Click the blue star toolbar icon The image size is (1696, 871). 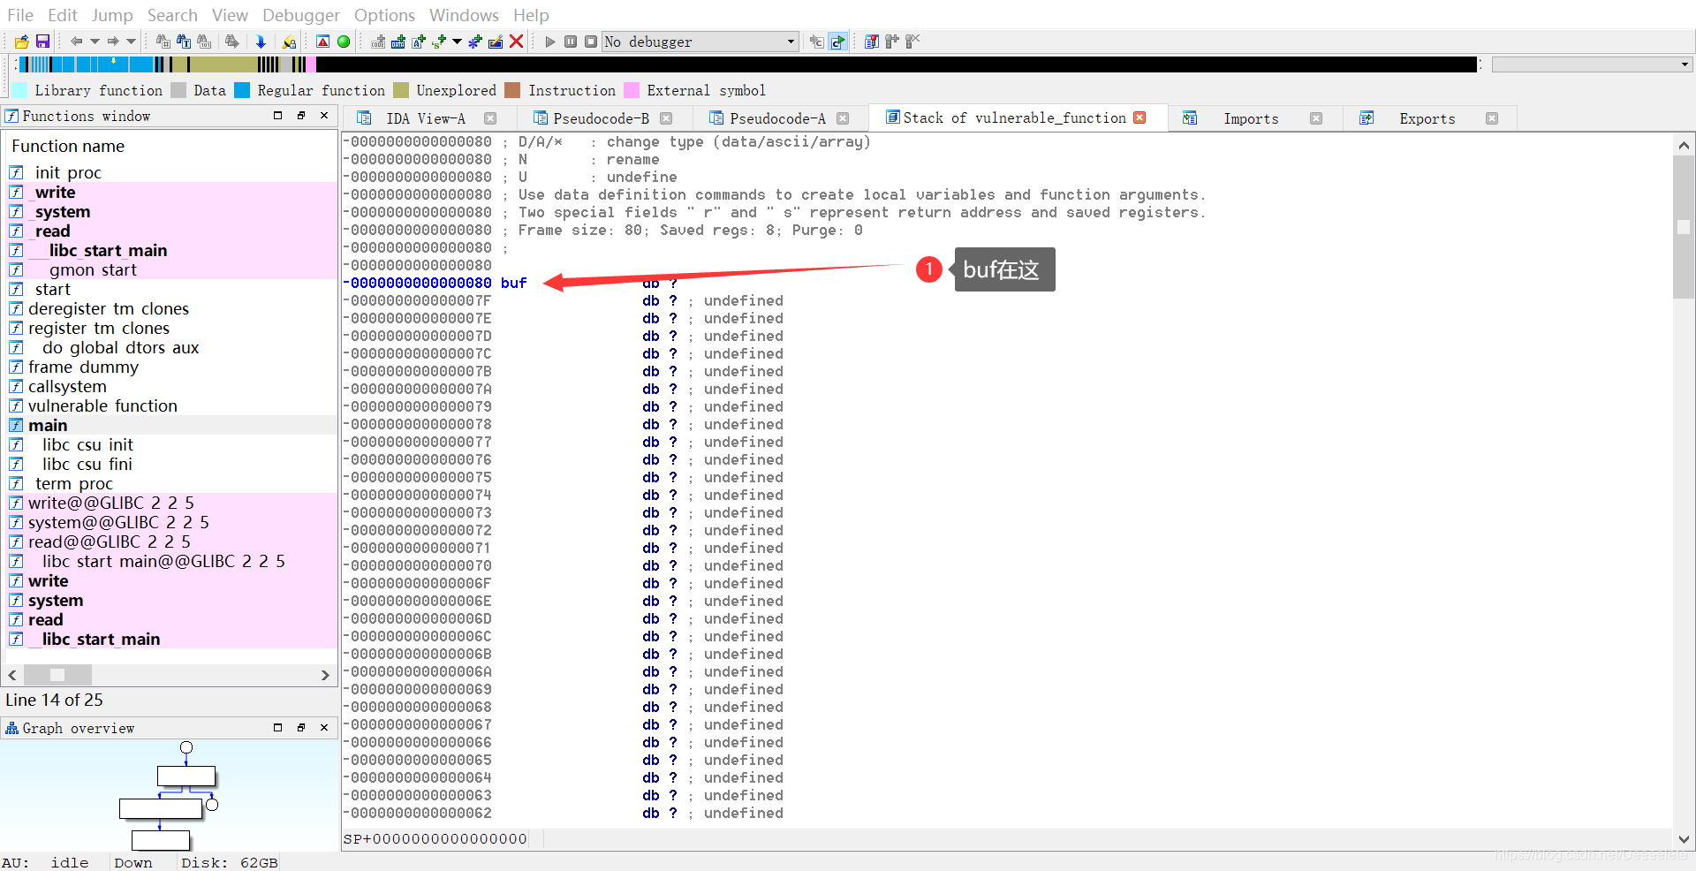coord(475,42)
